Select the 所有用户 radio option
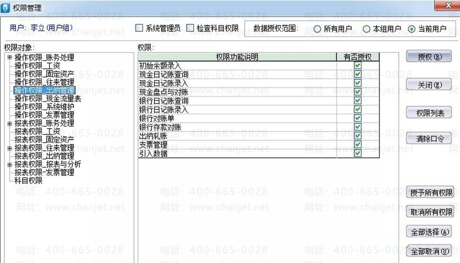Viewport: 460px width, 263px height. click(317, 29)
